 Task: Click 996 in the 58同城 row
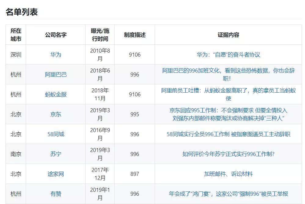(135, 134)
